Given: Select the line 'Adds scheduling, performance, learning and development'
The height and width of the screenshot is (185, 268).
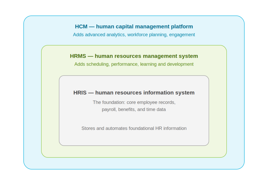Looking at the screenshot, I should point(134,64).
